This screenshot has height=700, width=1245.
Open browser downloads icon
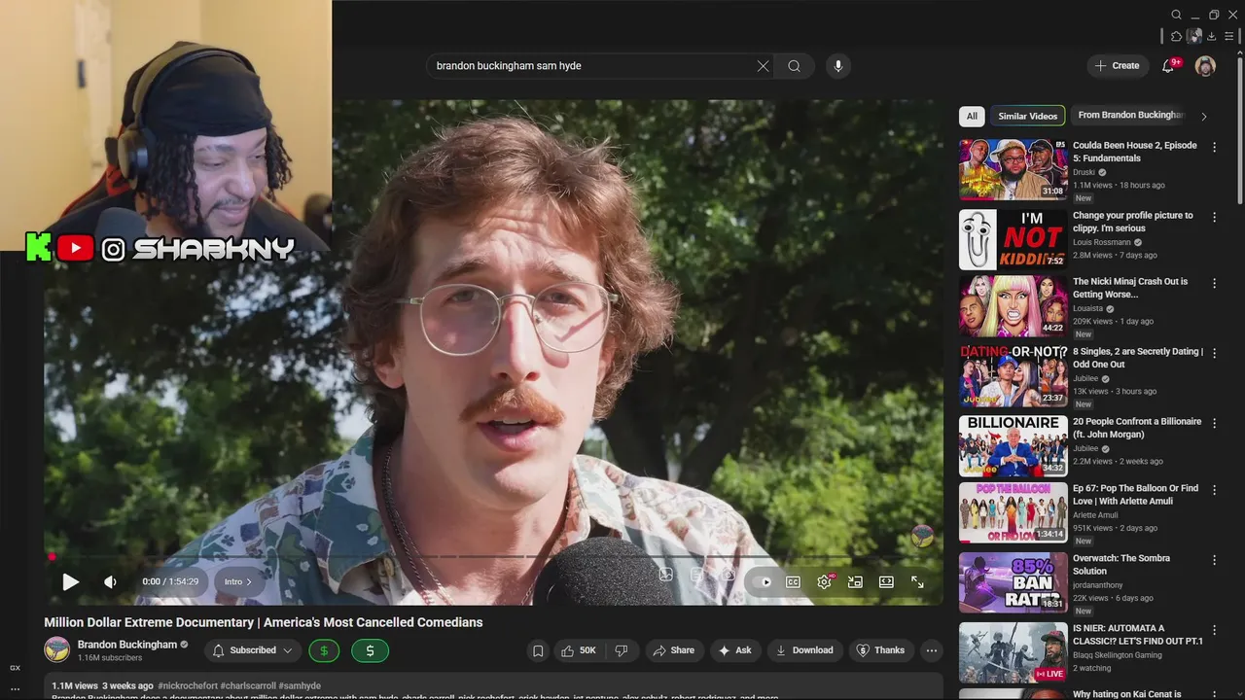[x=1211, y=36]
